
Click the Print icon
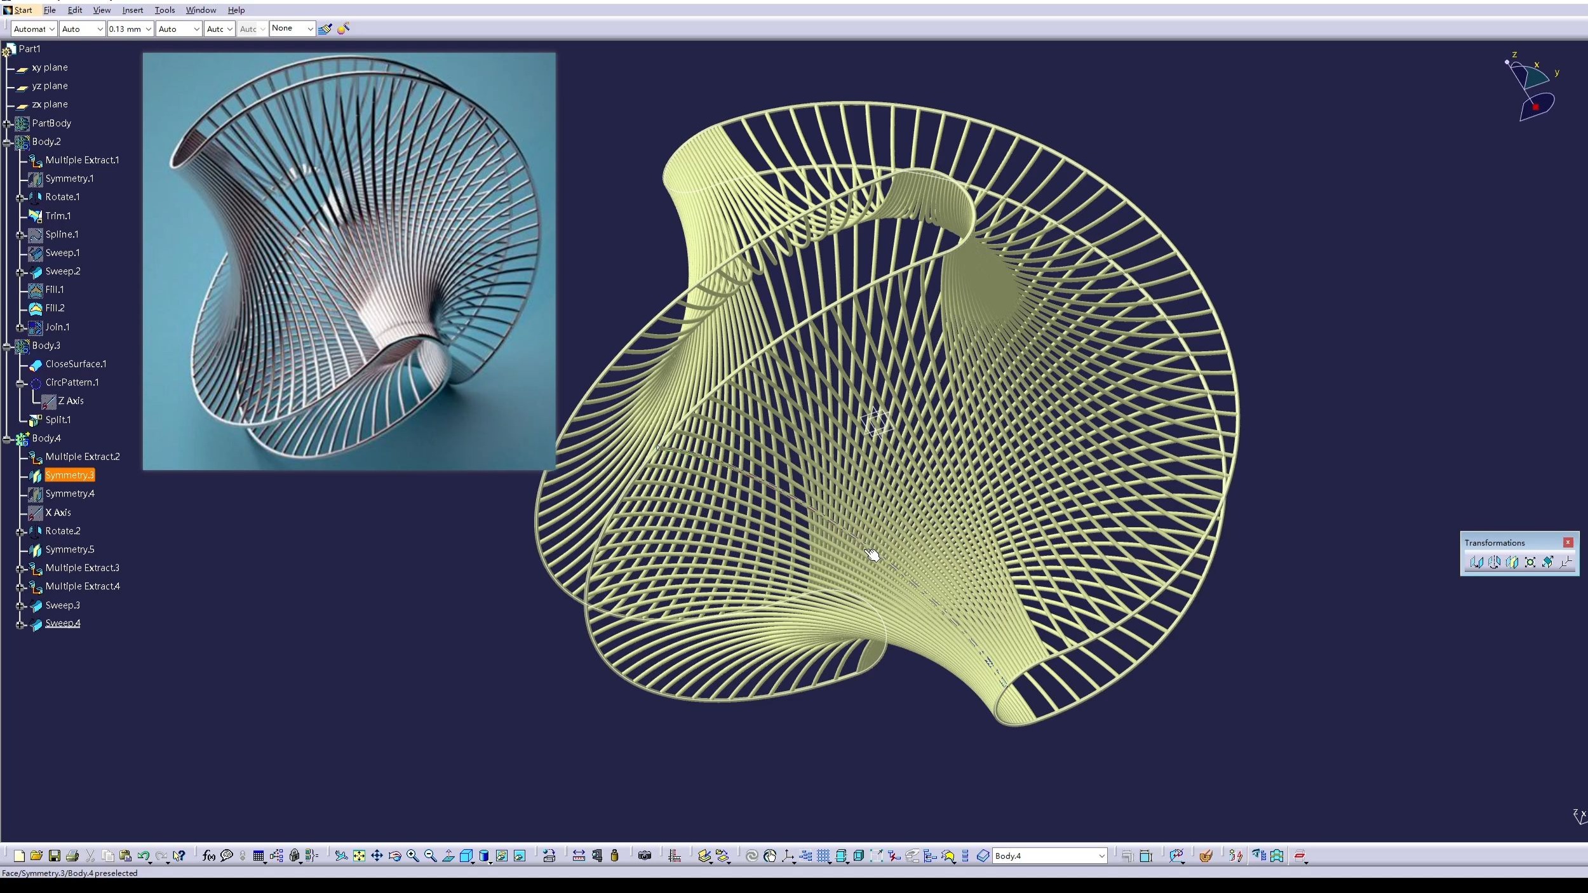tap(72, 856)
